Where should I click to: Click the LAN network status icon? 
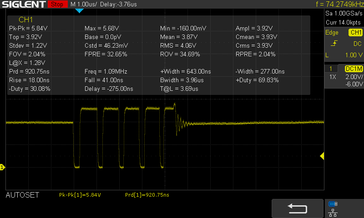pos(333,213)
